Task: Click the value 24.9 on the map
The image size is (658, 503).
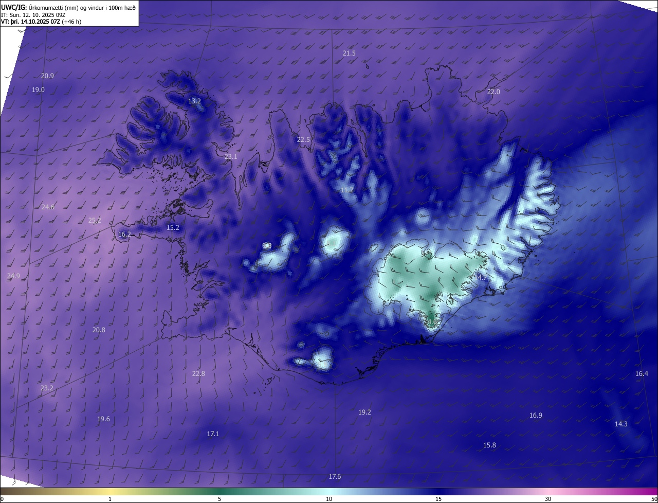Action: 13,276
